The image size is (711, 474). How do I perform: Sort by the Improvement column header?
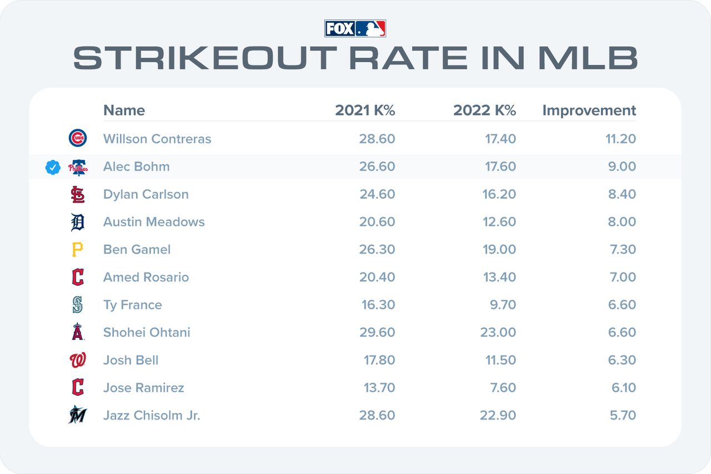click(589, 110)
